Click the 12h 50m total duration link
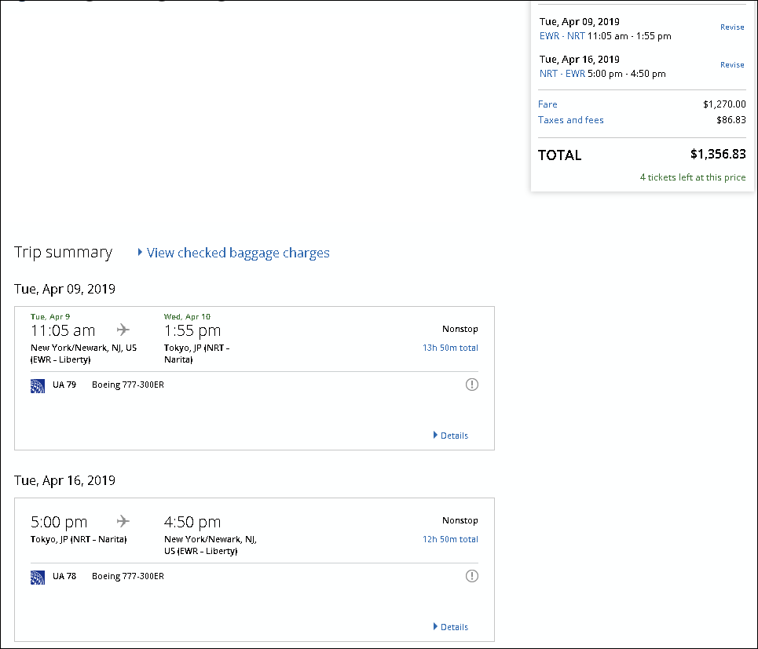This screenshot has width=758, height=649. click(x=450, y=539)
